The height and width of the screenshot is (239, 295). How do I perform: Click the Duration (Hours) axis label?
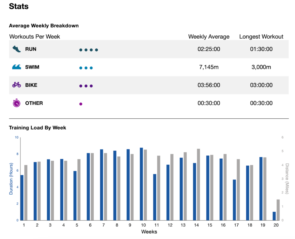(x=11, y=179)
